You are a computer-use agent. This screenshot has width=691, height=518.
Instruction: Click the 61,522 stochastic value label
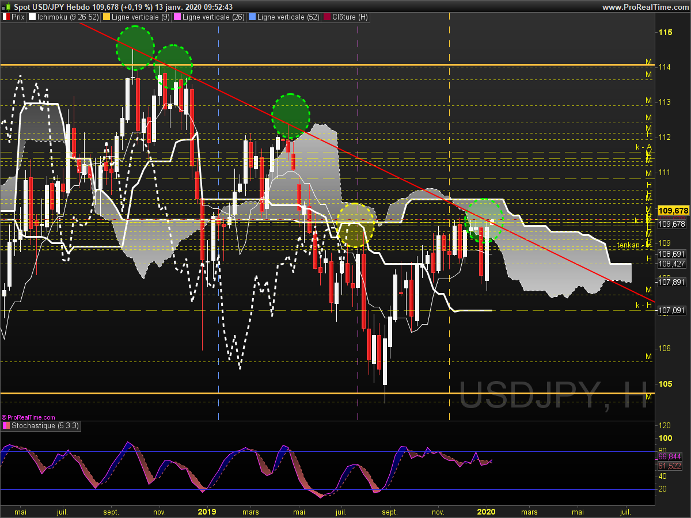pos(670,466)
